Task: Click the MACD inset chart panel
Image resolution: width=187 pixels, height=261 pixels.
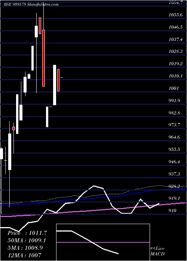Action: pyautogui.click(x=103, y=242)
